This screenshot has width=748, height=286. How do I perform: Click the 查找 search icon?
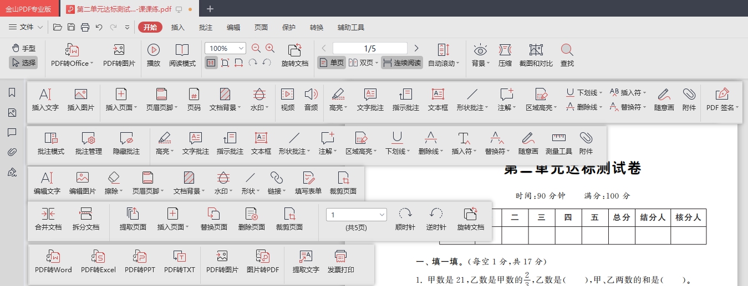pyautogui.click(x=567, y=56)
